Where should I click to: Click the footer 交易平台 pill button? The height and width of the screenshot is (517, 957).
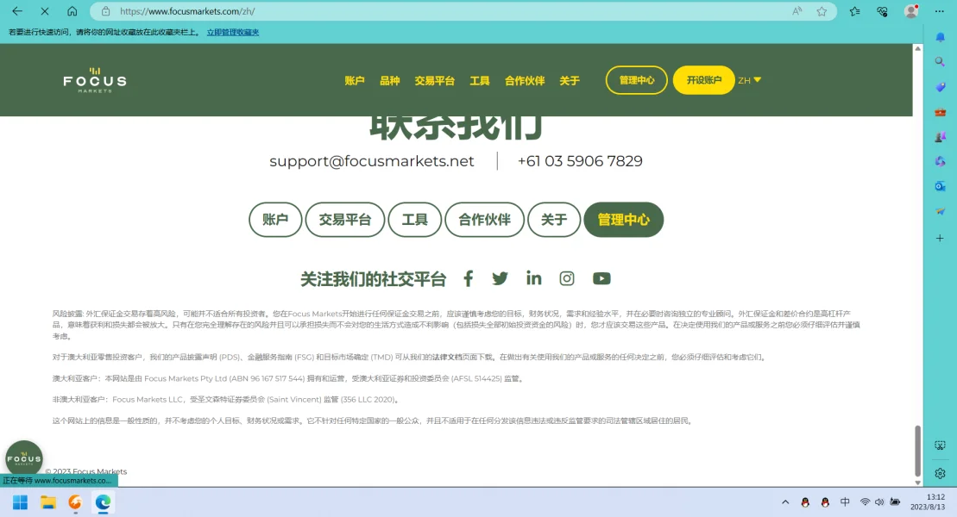345,220
